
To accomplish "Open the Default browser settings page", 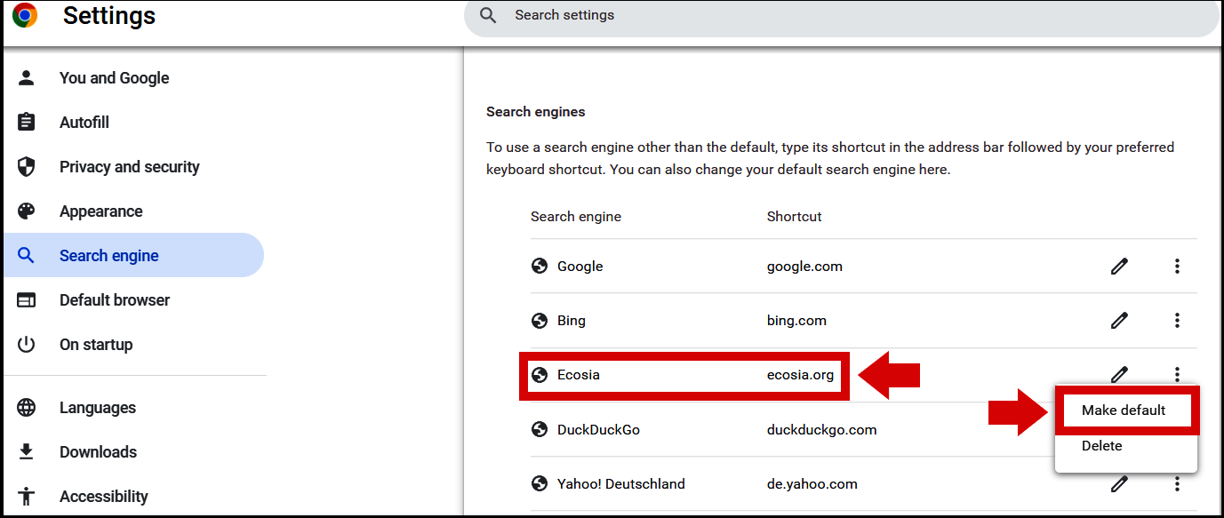I will coord(115,299).
